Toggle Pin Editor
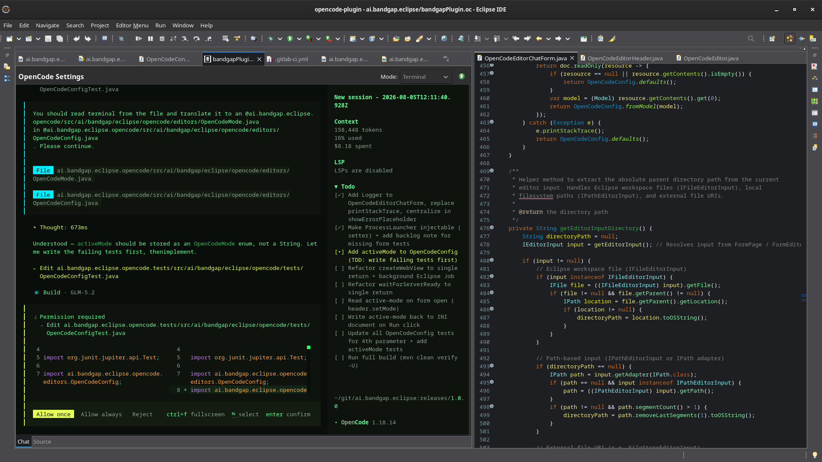 coord(584,38)
